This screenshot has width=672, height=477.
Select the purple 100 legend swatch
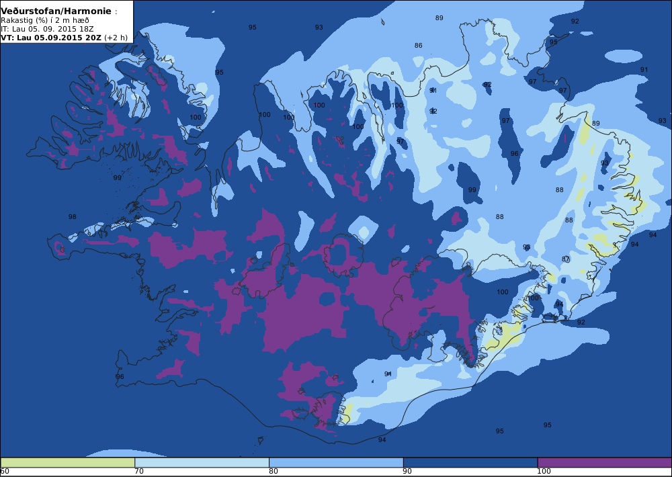point(605,463)
